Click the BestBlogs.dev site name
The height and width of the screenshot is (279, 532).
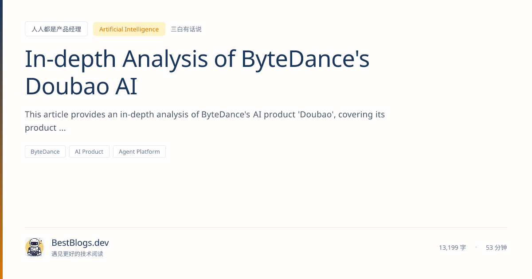80,243
